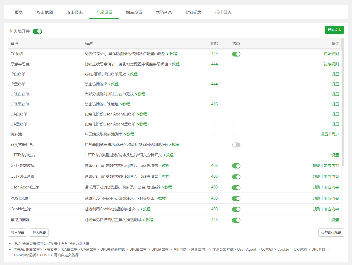Click the 导出配置 button
This screenshot has width=352, height=265.
[18, 233]
